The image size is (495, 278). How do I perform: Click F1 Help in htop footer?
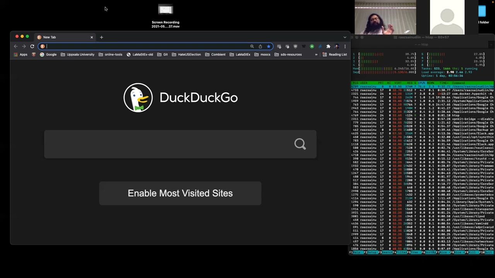356,253
